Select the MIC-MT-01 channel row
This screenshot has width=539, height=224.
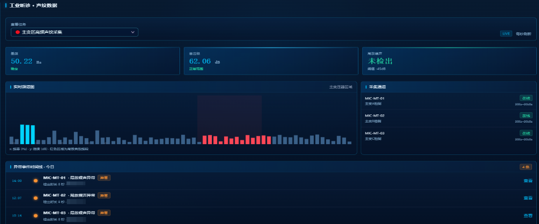pos(448,101)
